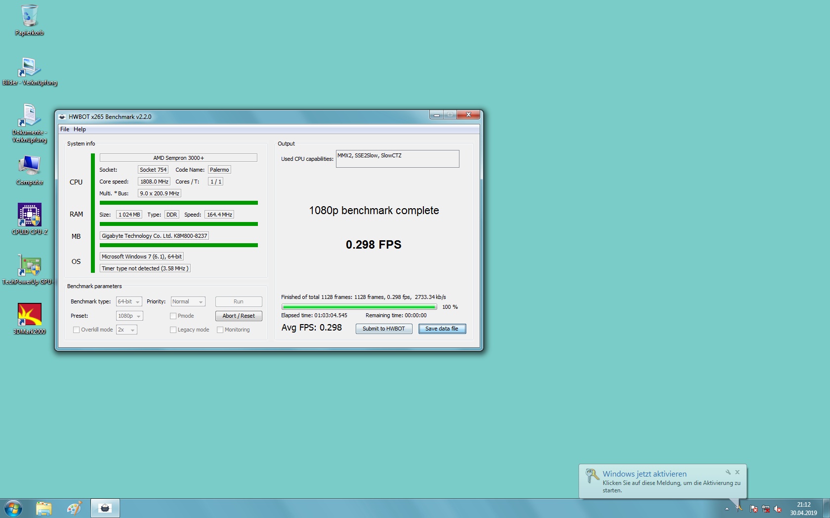Open the File menu

[x=65, y=129]
